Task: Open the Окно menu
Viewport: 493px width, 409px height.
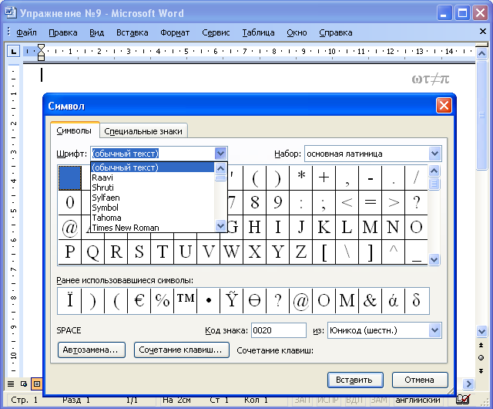Action: click(x=297, y=32)
